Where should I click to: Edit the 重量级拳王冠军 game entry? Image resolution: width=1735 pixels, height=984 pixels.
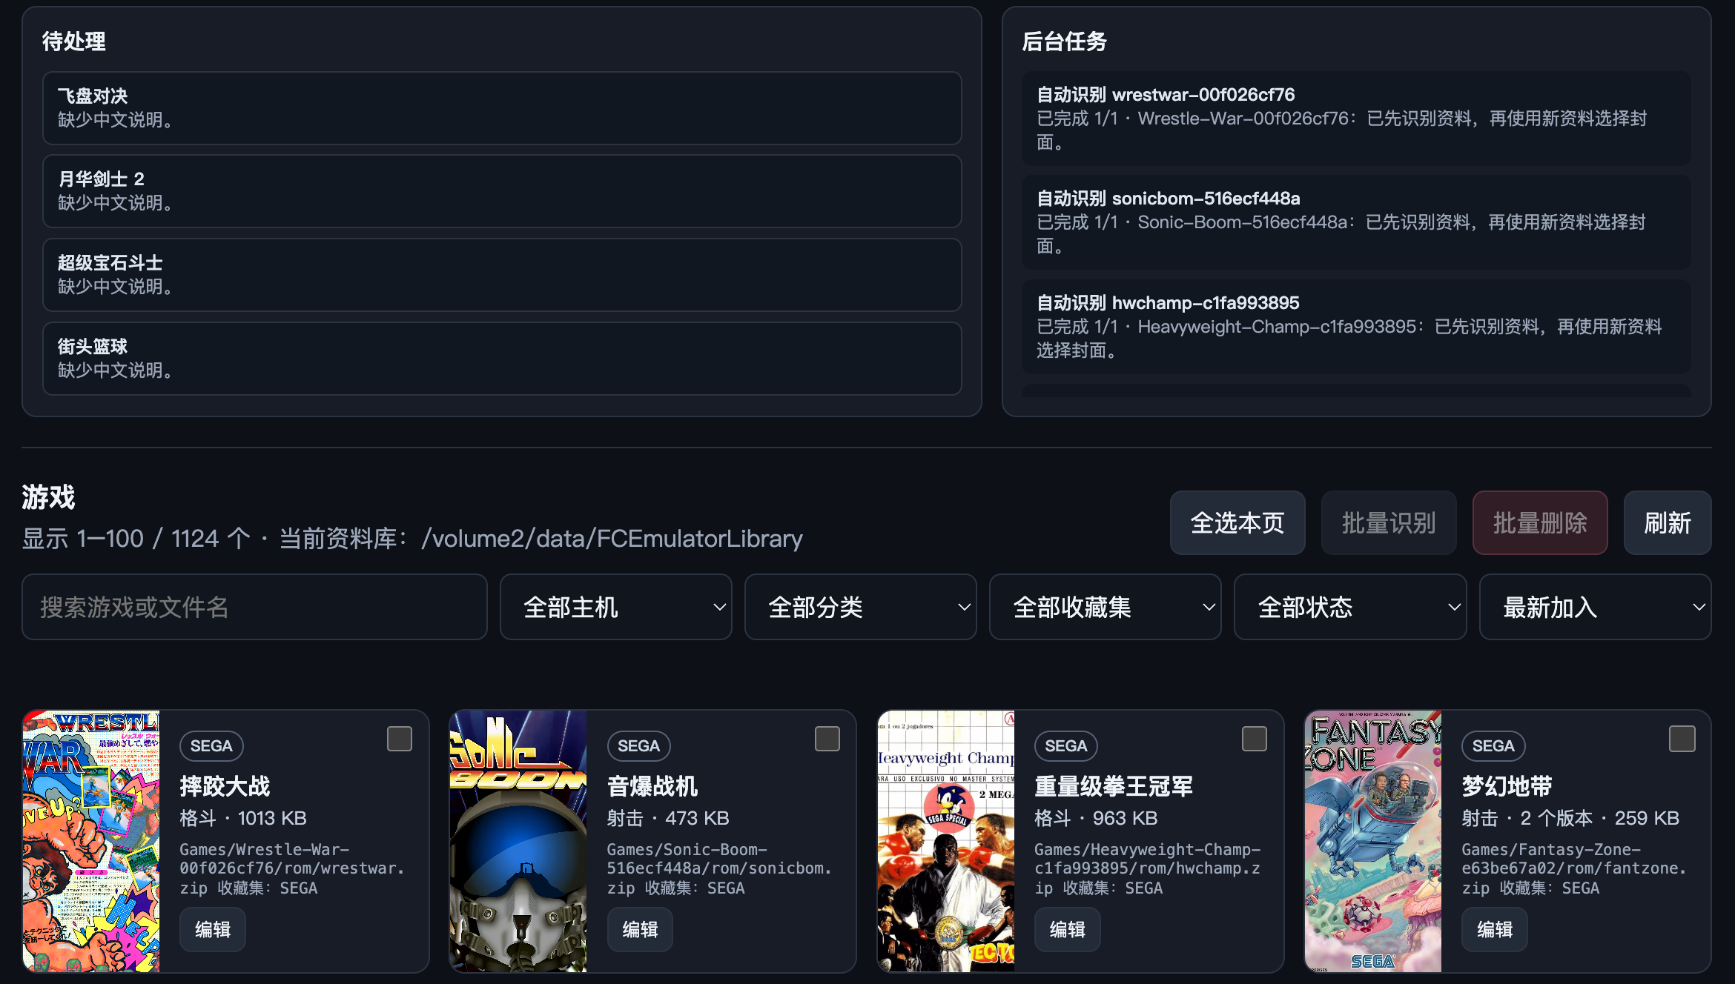(x=1068, y=929)
